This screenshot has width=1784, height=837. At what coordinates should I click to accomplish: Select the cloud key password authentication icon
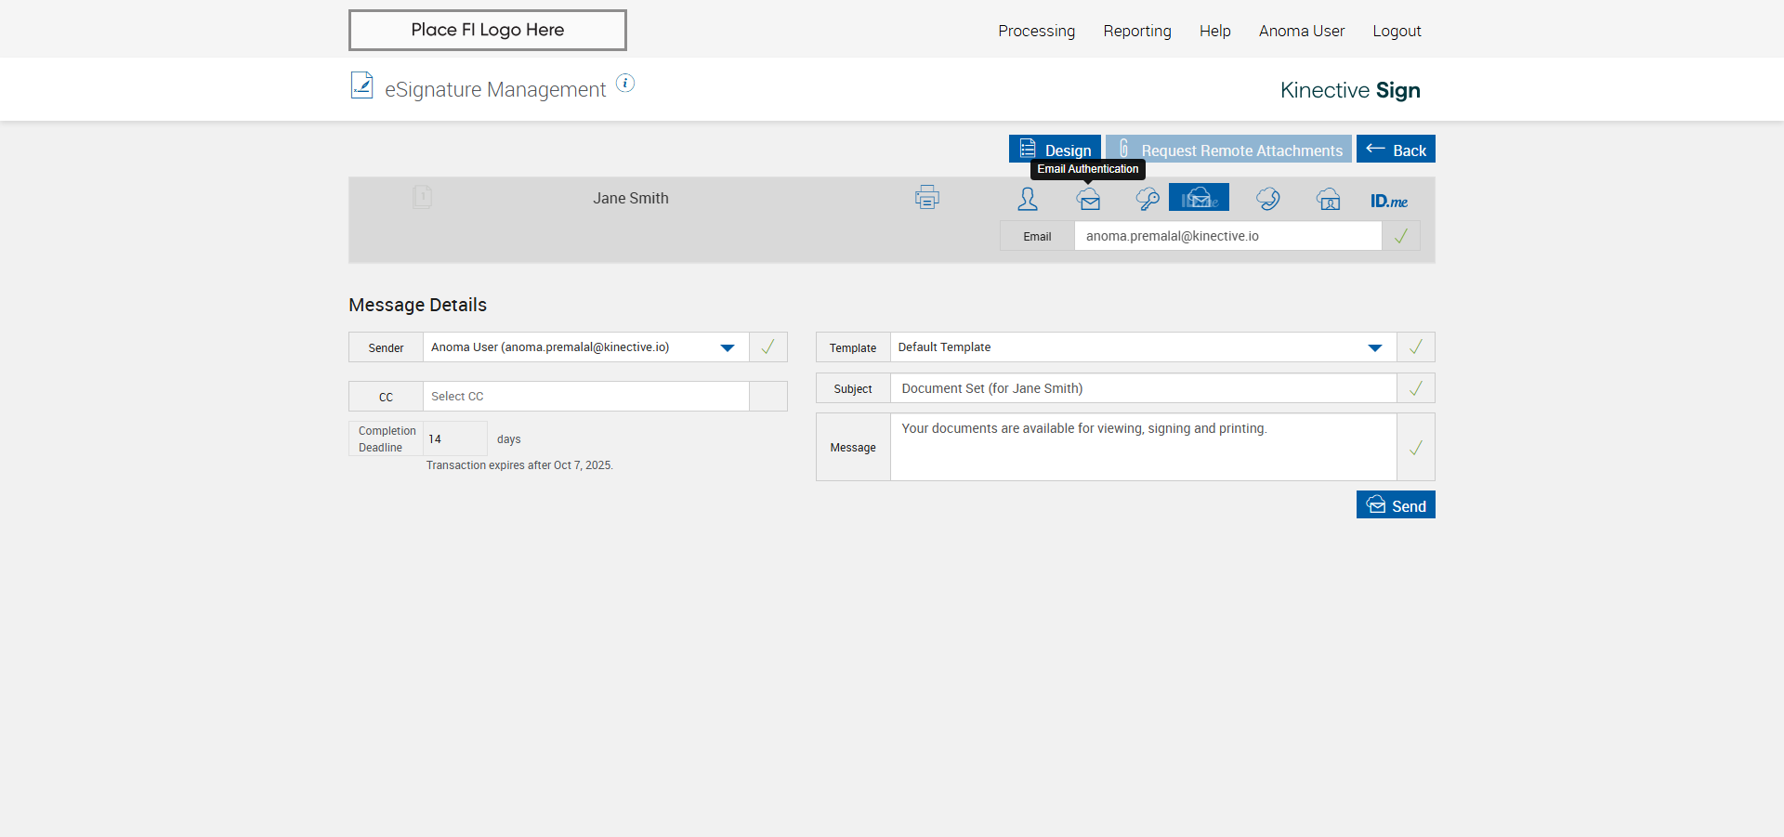point(1148,199)
